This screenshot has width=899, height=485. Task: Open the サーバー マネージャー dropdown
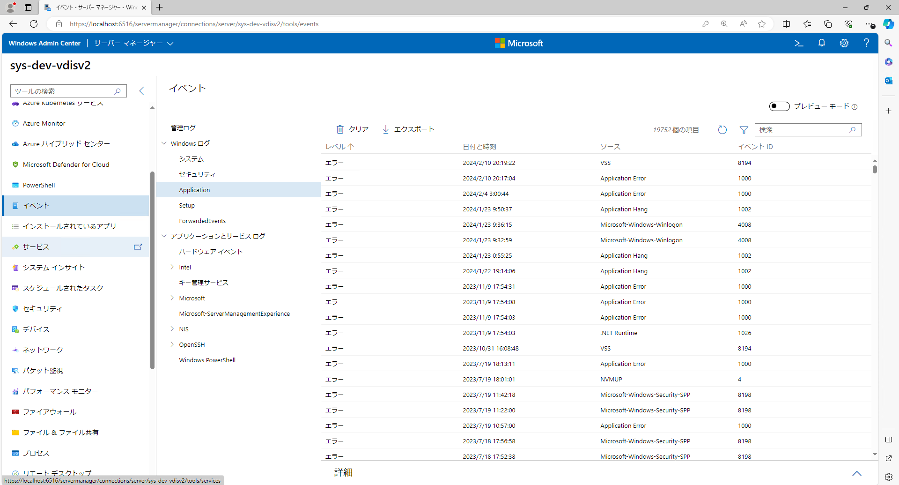[x=134, y=43]
